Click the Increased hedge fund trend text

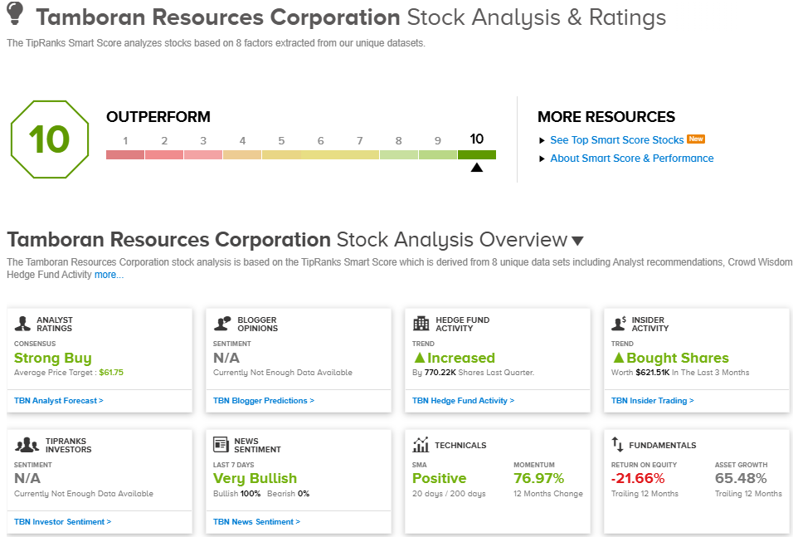coord(461,358)
